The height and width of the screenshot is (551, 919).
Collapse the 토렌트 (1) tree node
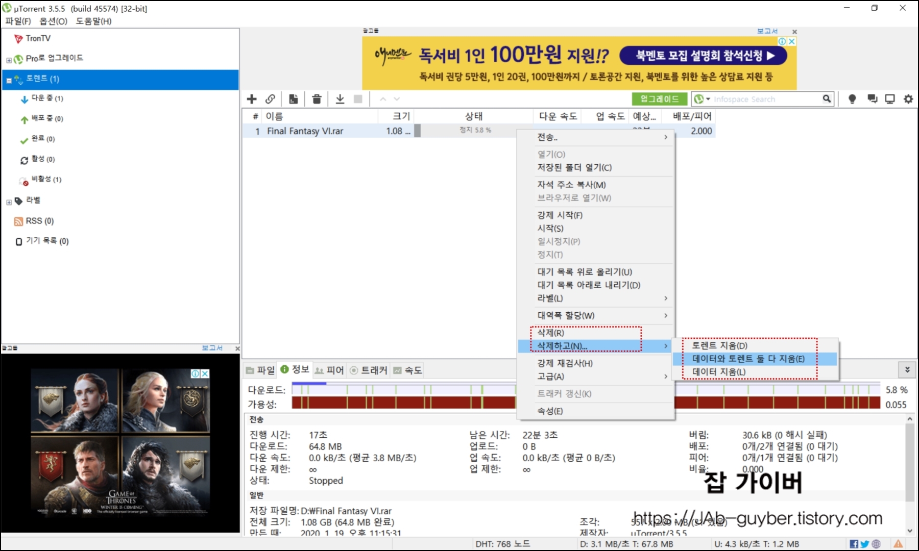(9, 80)
